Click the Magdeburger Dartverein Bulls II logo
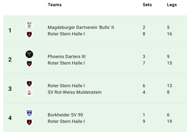The width and height of the screenshot is (187, 132). [29, 25]
